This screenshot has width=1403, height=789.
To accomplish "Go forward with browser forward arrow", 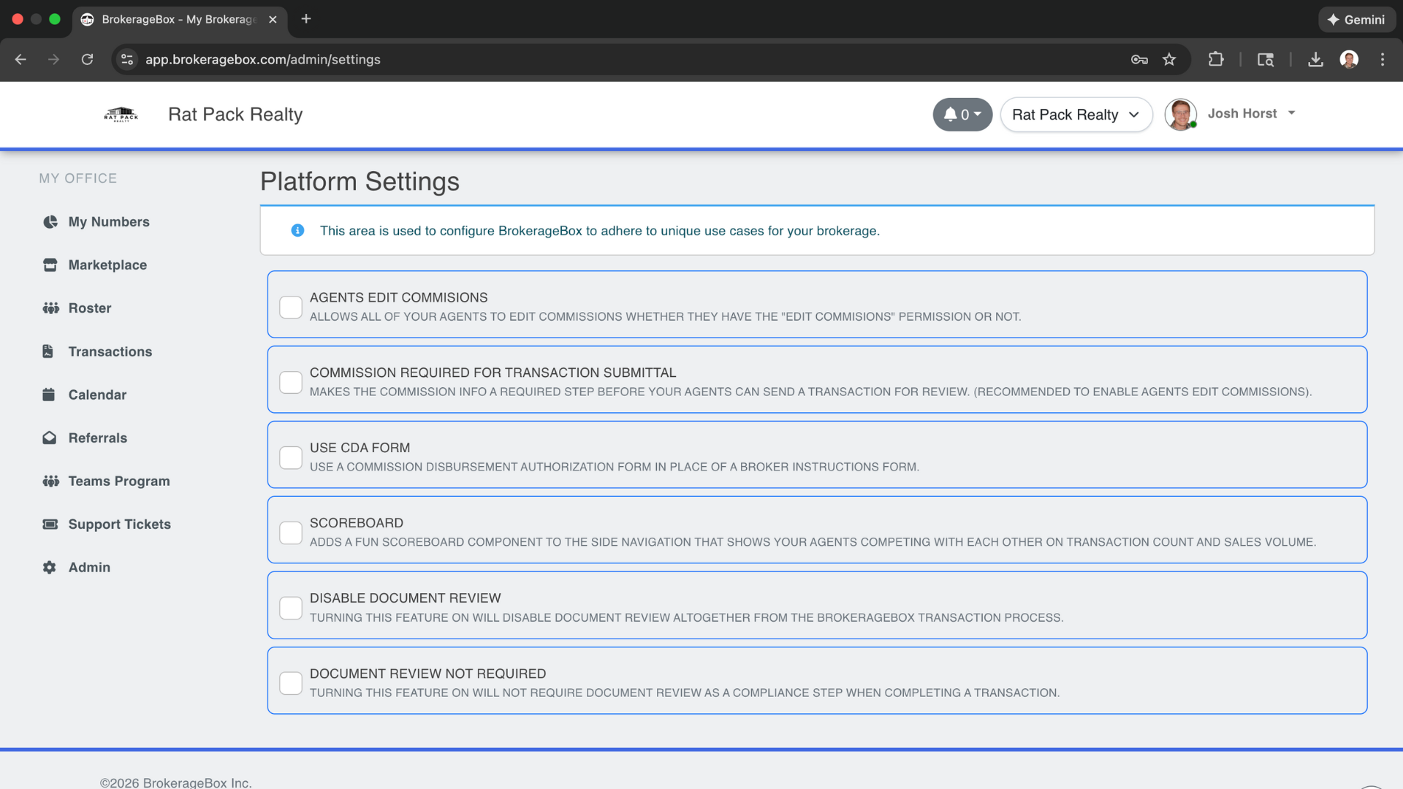I will (x=53, y=59).
